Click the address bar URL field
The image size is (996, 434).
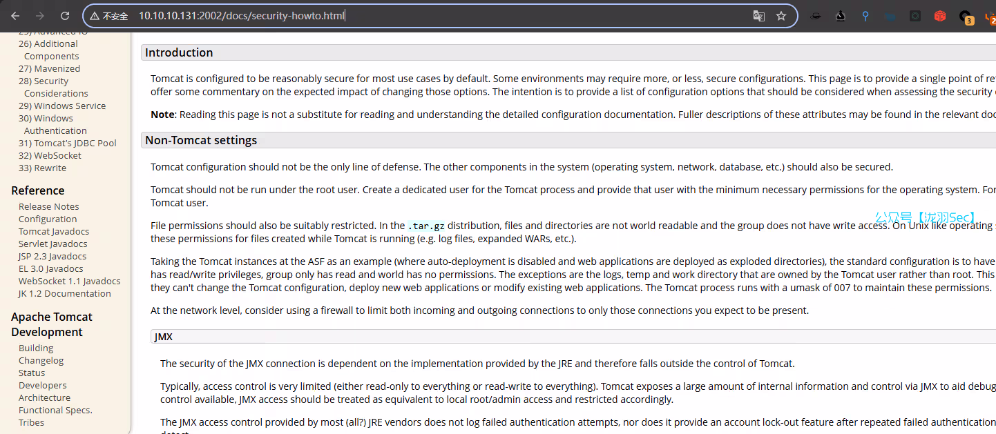pos(442,16)
